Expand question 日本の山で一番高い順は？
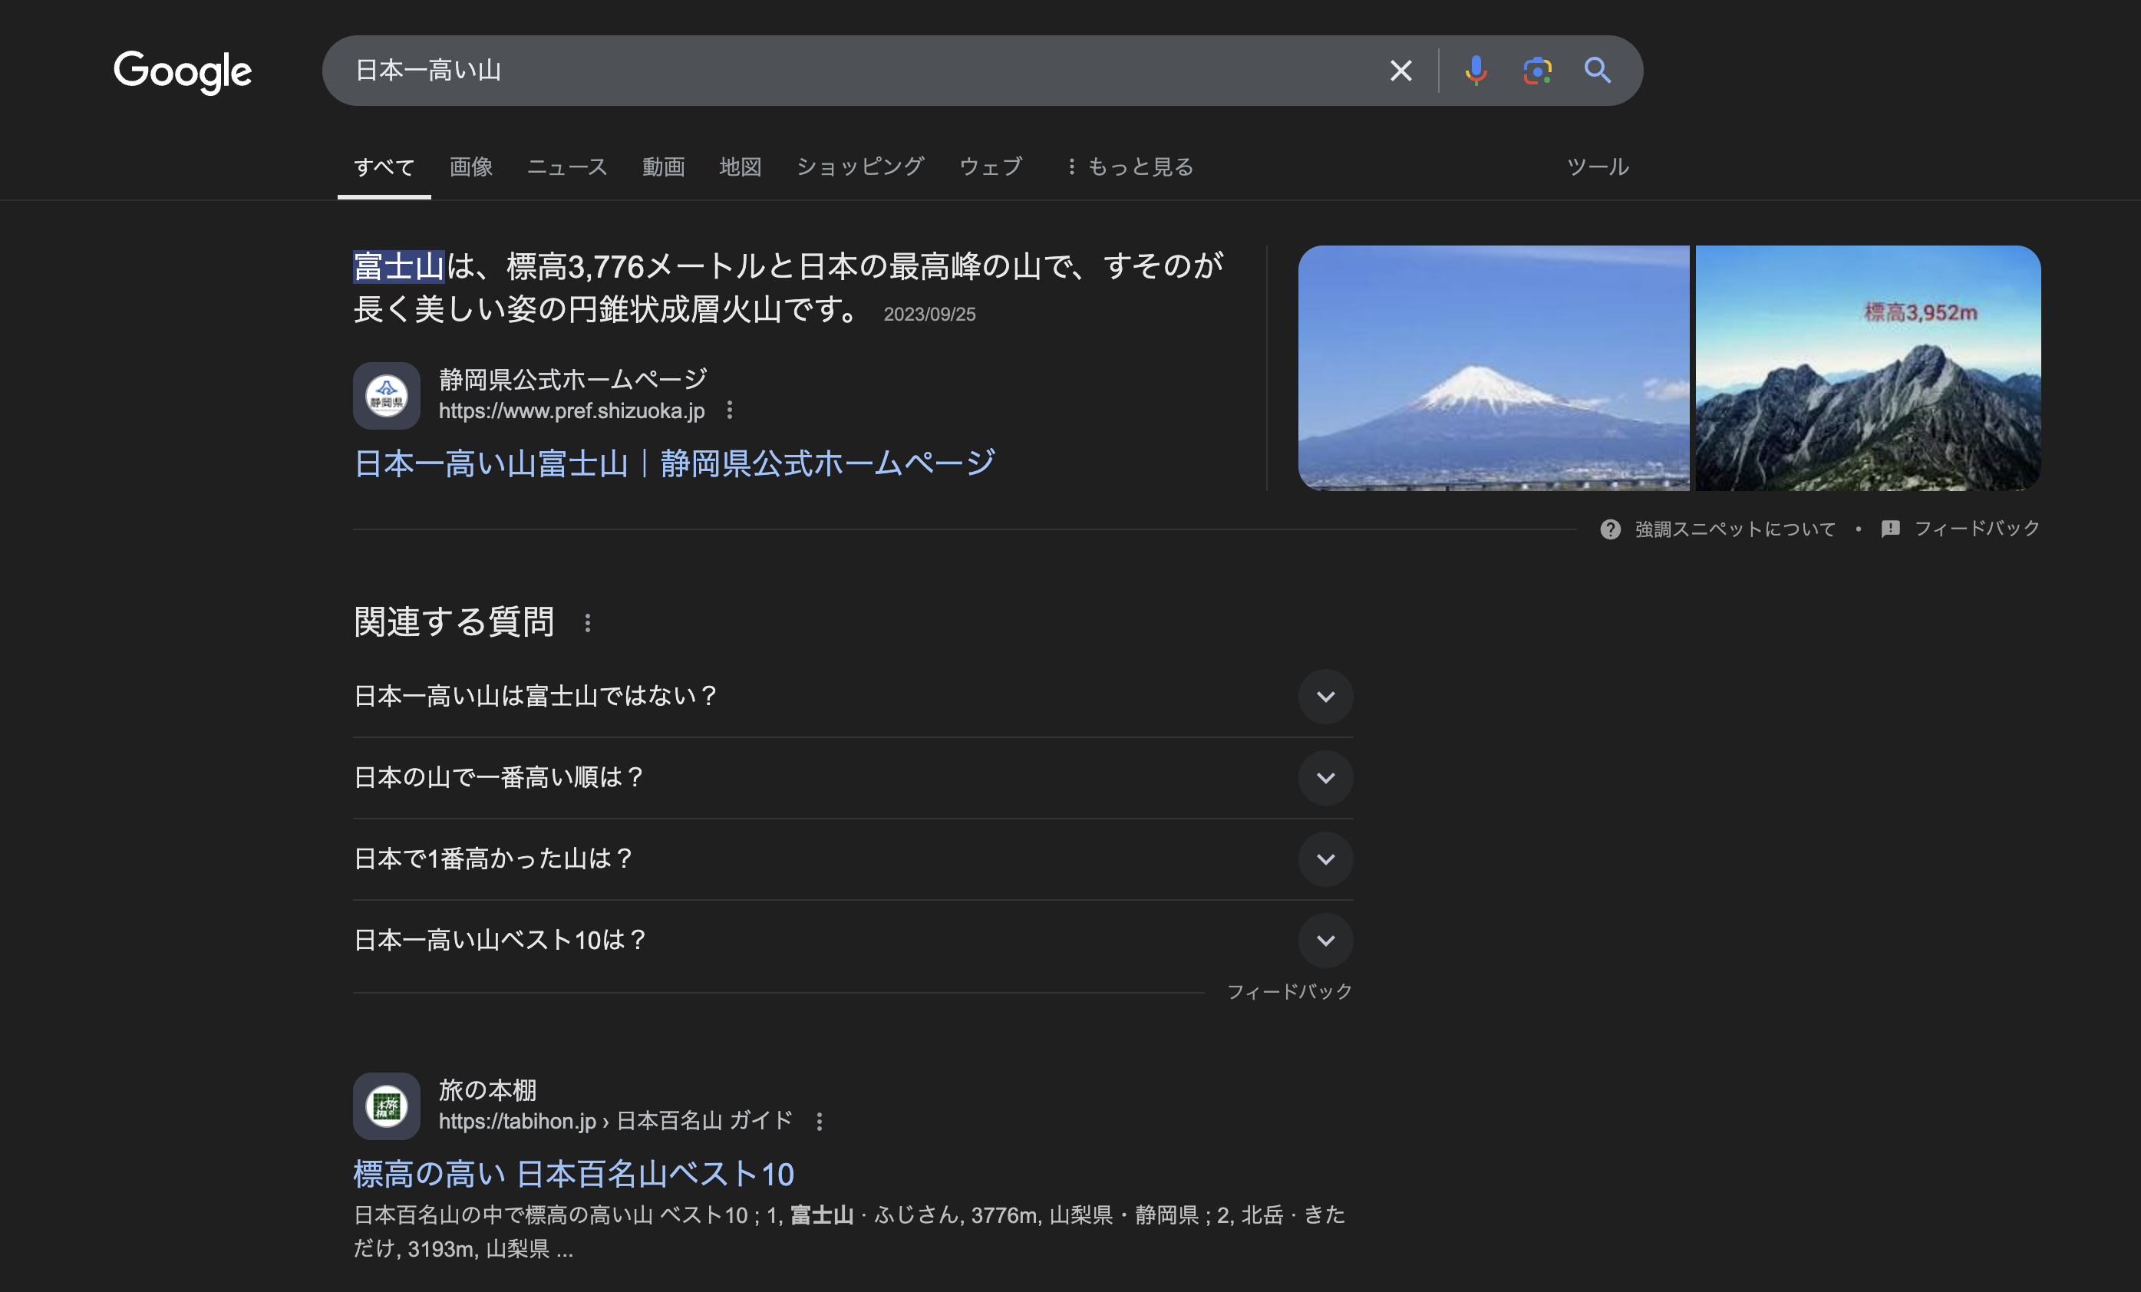Image resolution: width=2141 pixels, height=1292 pixels. (x=1325, y=778)
